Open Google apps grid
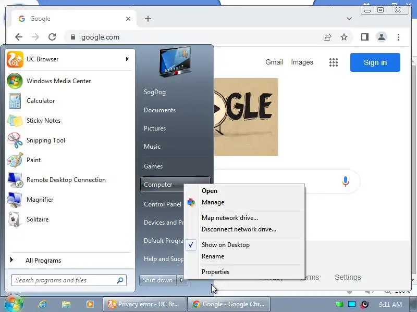 click(x=334, y=62)
